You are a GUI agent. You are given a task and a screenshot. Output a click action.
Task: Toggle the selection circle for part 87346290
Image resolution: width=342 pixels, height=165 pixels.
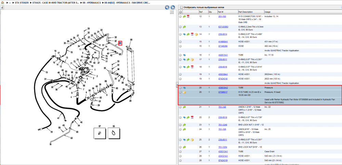click(180, 46)
